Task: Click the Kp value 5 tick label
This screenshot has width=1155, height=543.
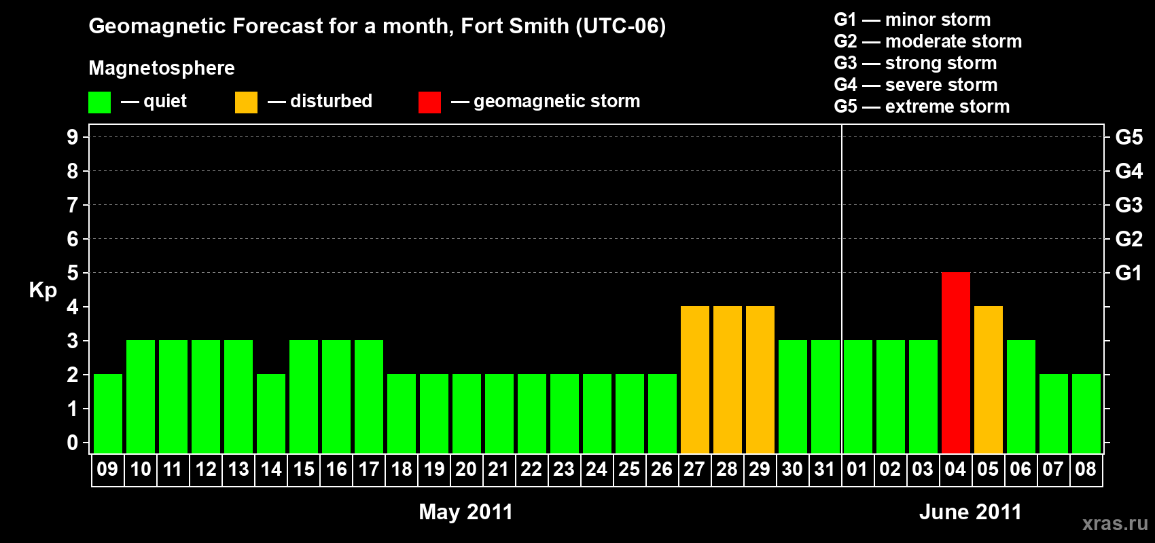Action: pos(73,273)
